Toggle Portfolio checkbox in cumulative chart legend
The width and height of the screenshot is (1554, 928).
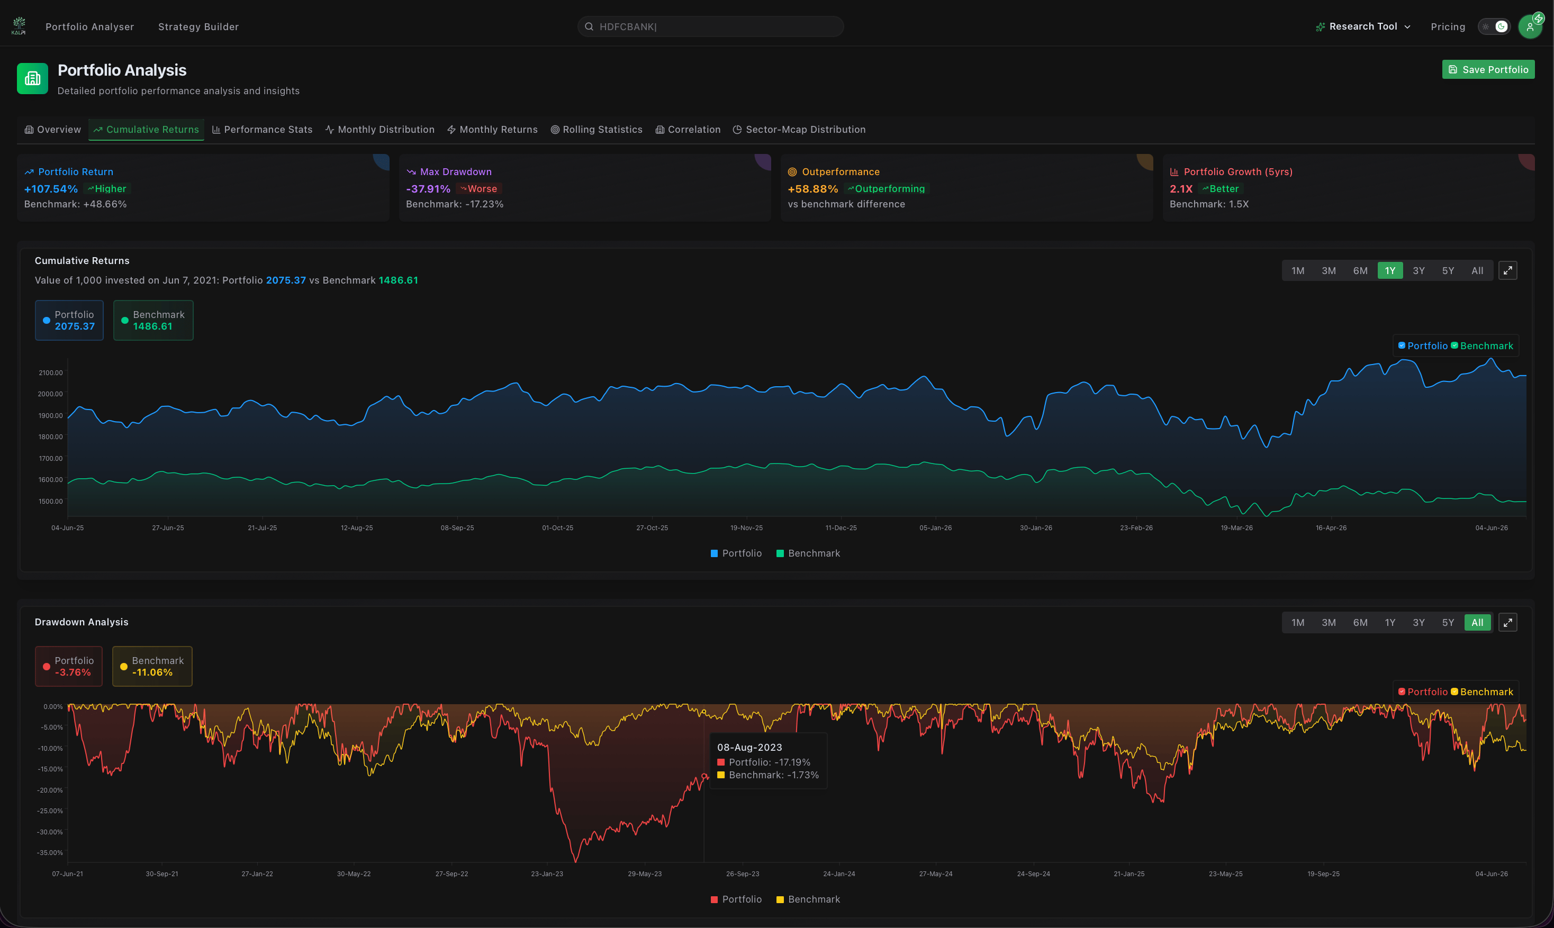(x=1402, y=345)
